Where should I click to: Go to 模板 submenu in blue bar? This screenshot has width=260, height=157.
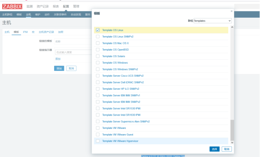[x=19, y=15]
